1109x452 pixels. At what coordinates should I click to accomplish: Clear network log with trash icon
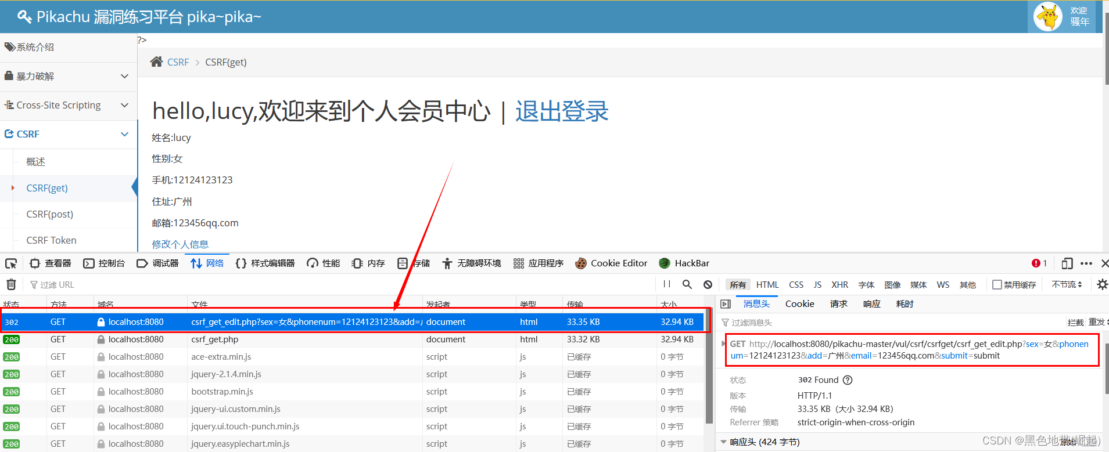coord(11,284)
